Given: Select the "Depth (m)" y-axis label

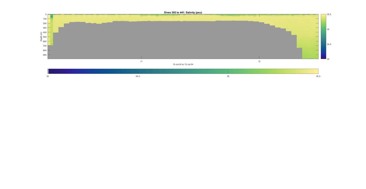Looking at the screenshot, I should pyautogui.click(x=41, y=36).
